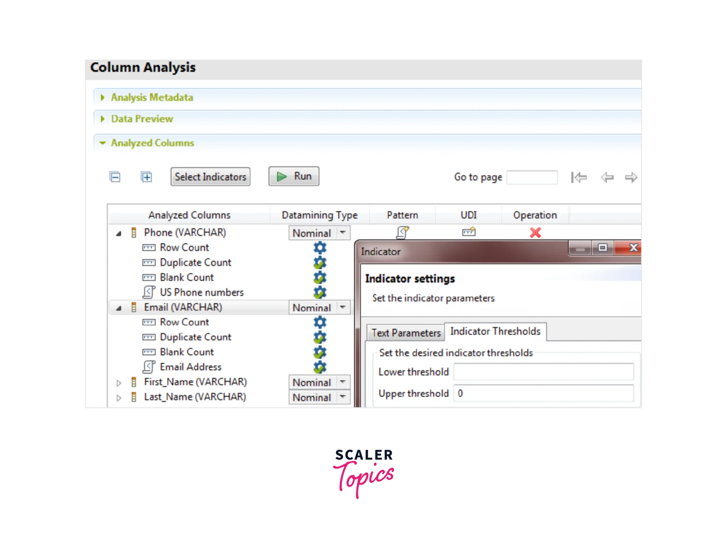Expand the First_Name (VARCHAR) tree node
Image resolution: width=727 pixels, height=540 pixels.
click(119, 383)
